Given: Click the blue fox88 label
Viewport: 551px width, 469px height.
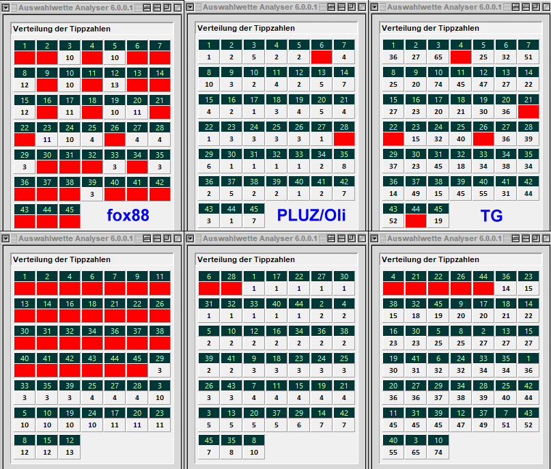Looking at the screenshot, I should (x=128, y=216).
